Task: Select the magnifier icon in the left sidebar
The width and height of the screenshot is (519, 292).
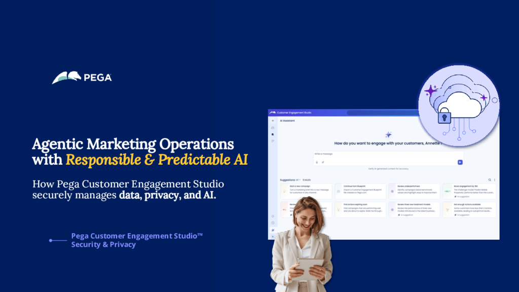Action: click(273, 134)
